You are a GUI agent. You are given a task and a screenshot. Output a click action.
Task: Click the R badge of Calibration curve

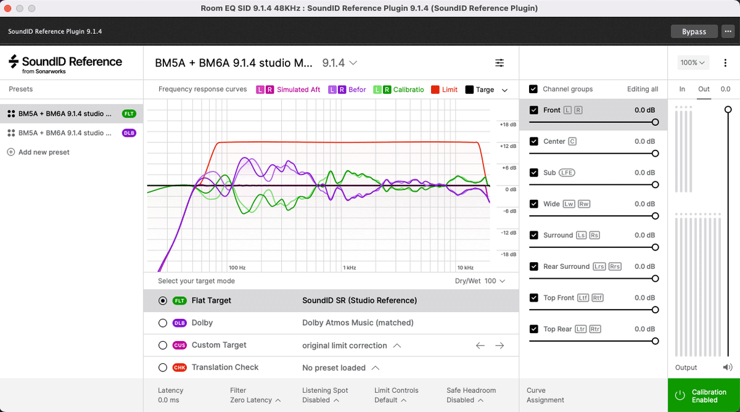click(x=387, y=89)
